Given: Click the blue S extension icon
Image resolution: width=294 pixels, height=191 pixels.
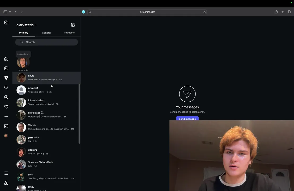Looking at the screenshot, I should pyautogui.click(x=83, y=12).
